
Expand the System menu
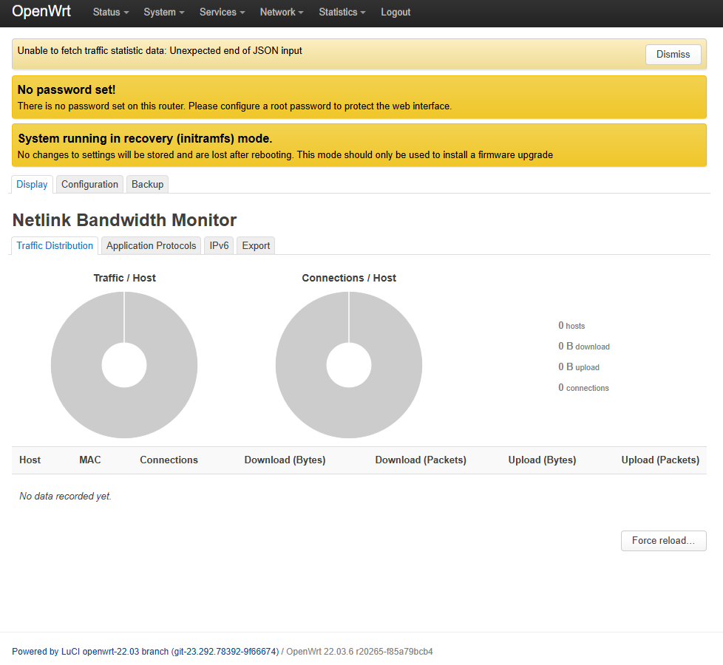click(163, 13)
